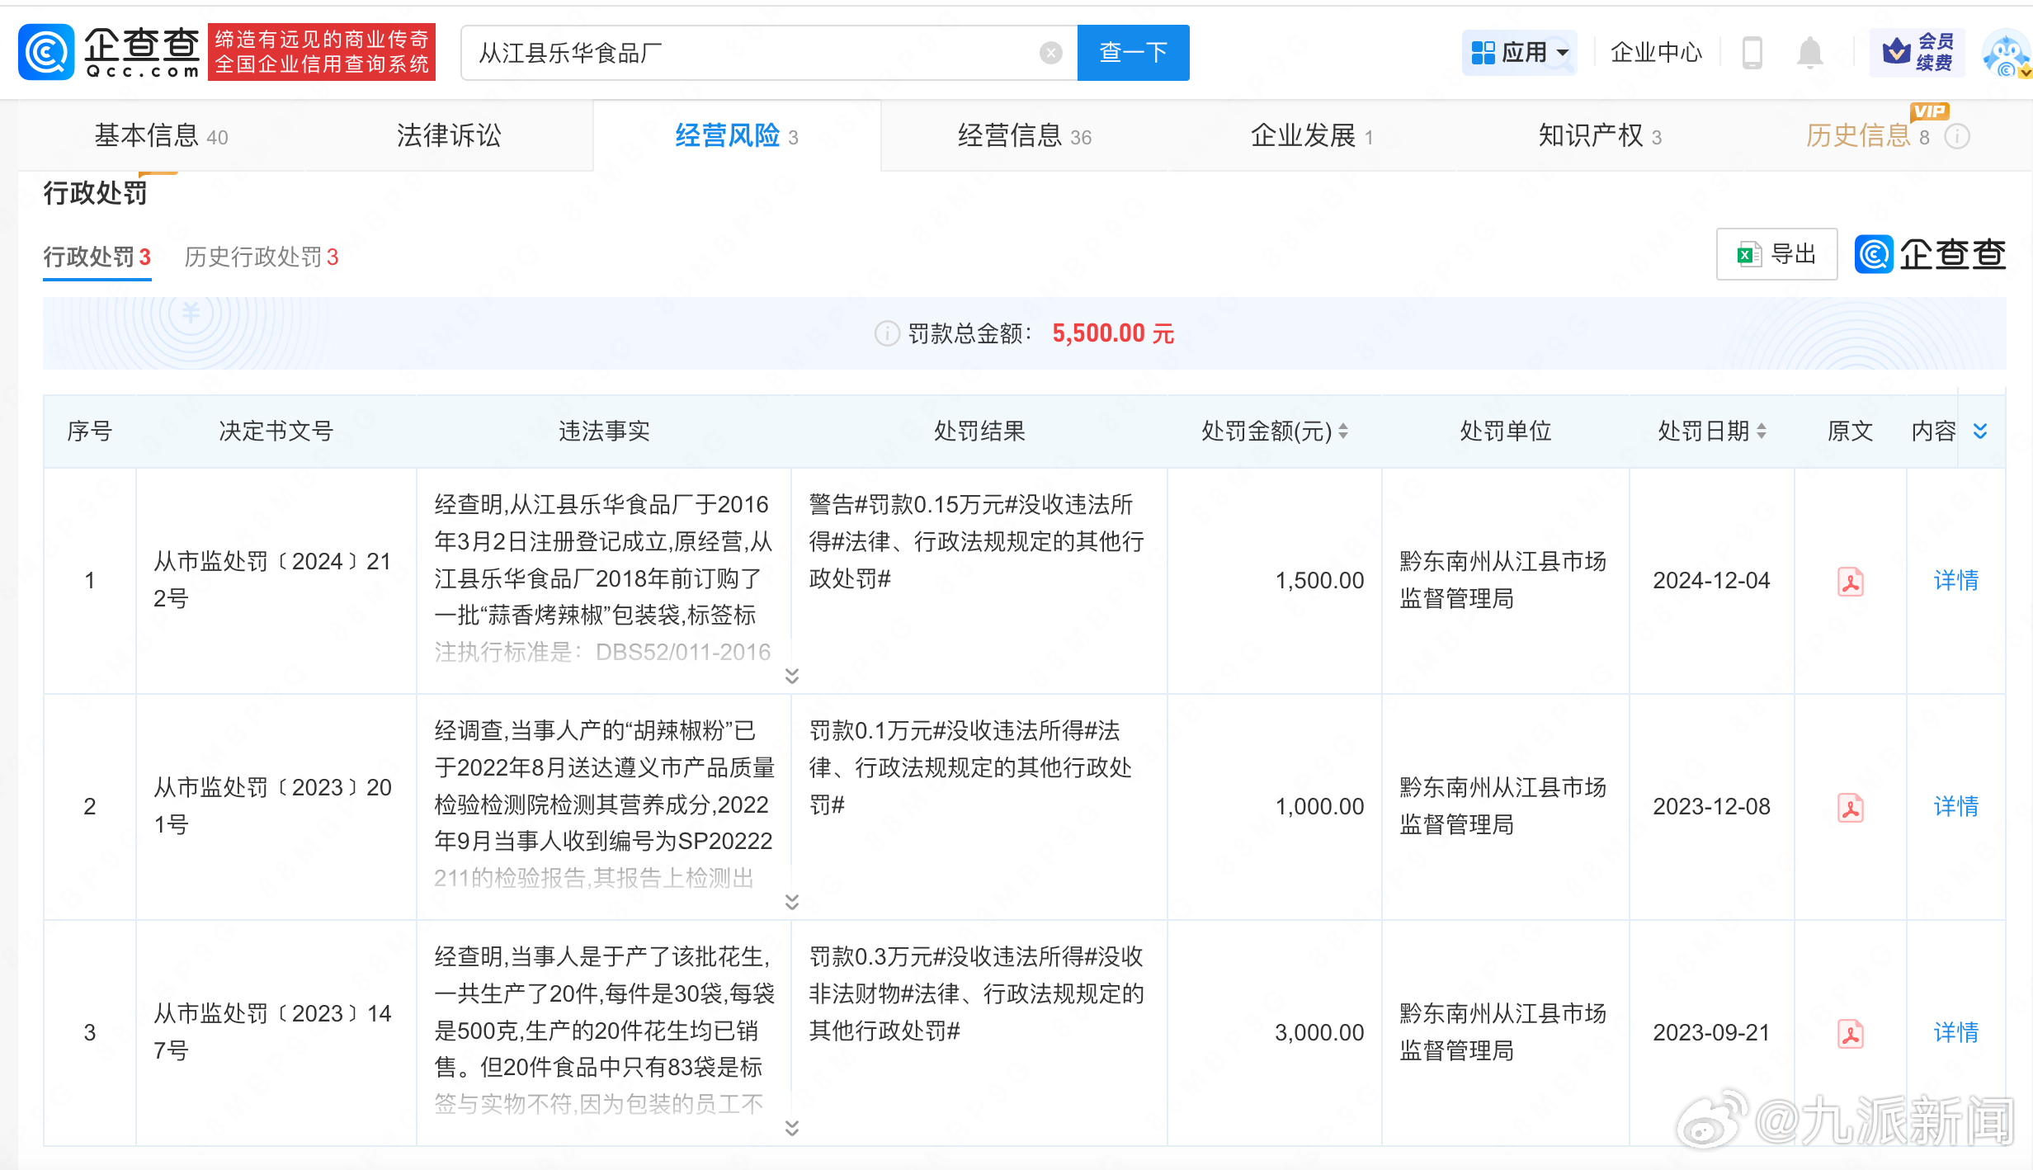
Task: Open user avatar in top right
Action: [x=2007, y=53]
